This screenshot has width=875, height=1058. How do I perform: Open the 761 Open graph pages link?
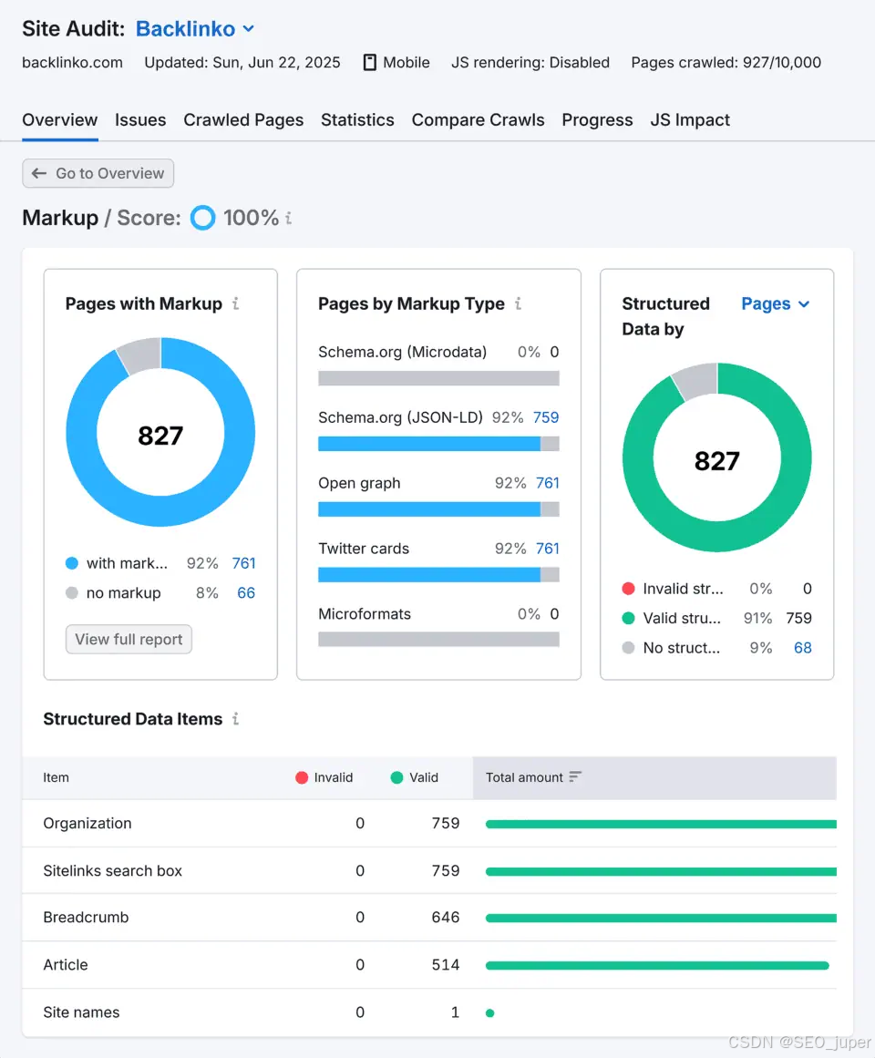[x=547, y=483]
